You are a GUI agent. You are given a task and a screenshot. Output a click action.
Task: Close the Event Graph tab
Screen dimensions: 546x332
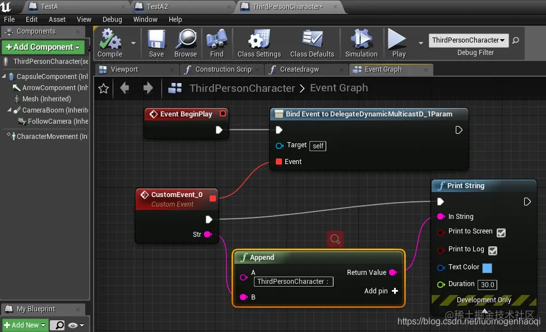[426, 70]
